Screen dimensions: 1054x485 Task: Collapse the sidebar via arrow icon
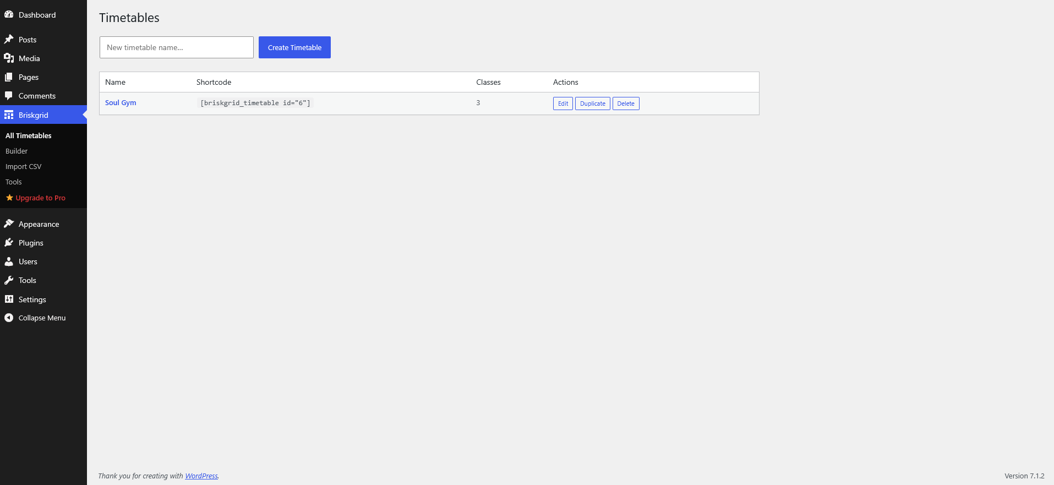[x=9, y=318]
